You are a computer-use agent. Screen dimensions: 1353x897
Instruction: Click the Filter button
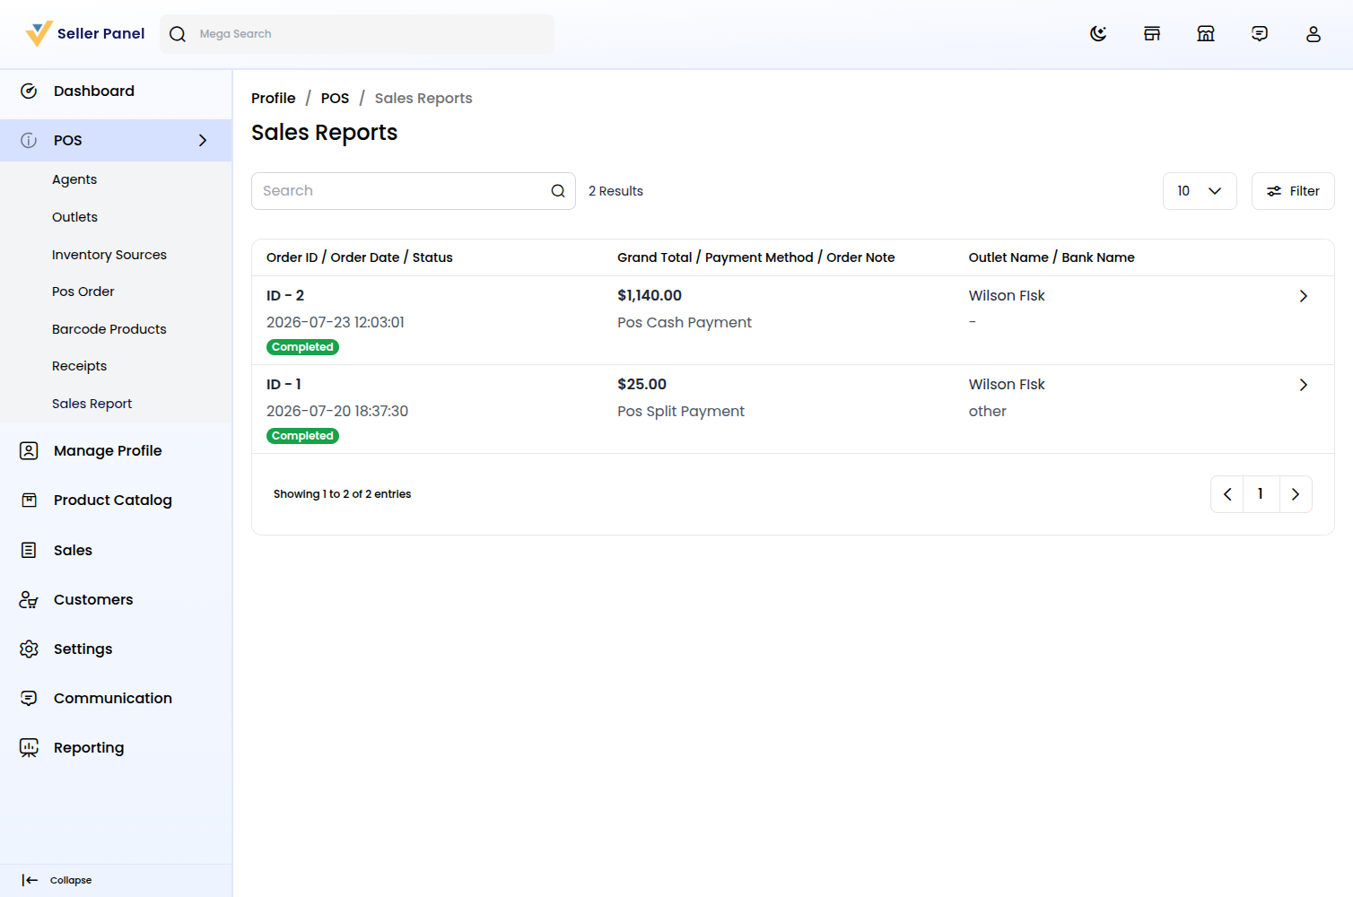click(x=1293, y=191)
